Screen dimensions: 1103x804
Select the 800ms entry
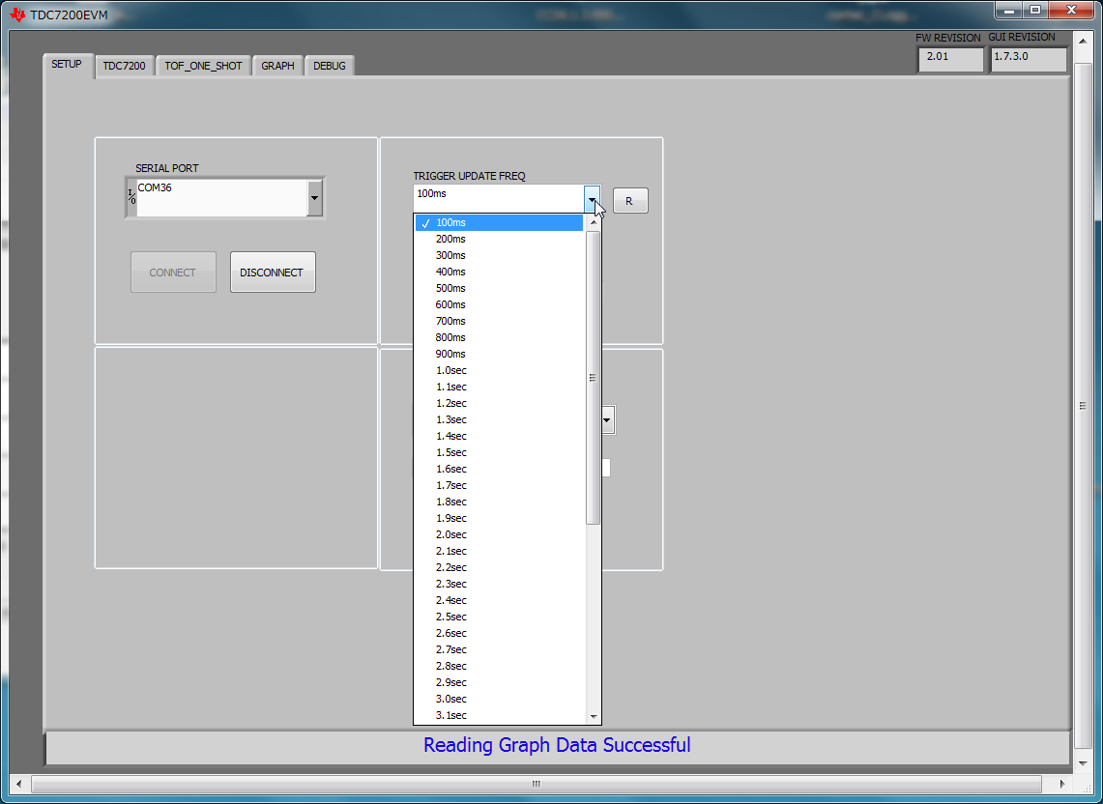coord(500,337)
